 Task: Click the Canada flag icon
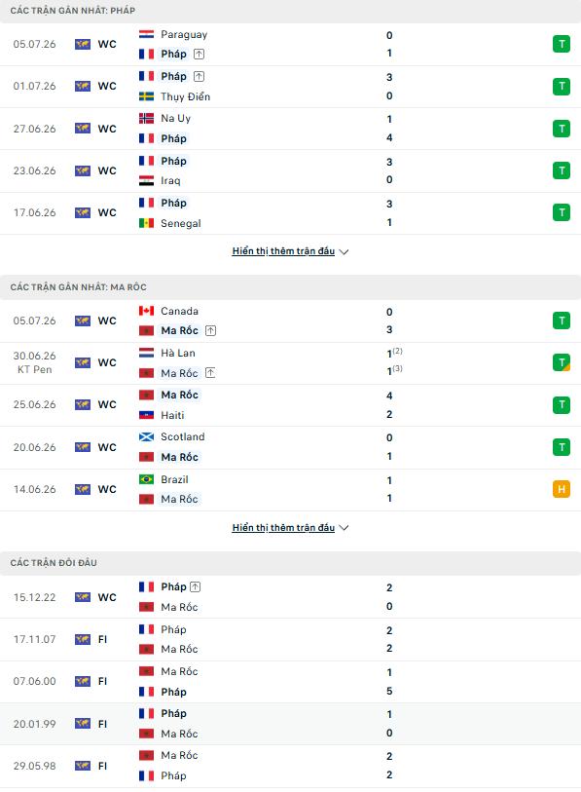click(146, 311)
